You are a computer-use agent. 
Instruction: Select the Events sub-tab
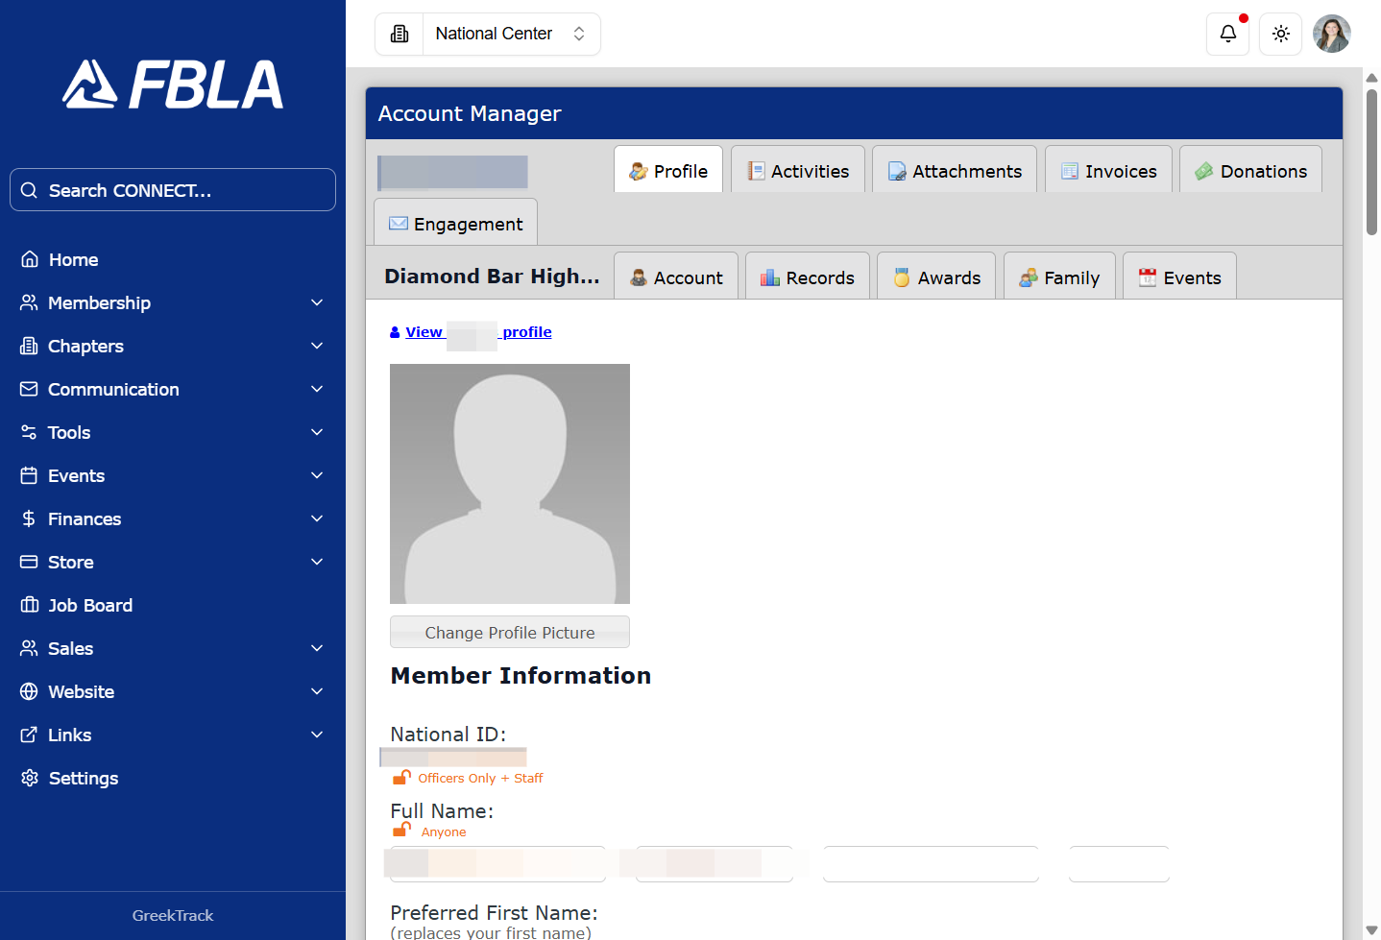click(1179, 277)
